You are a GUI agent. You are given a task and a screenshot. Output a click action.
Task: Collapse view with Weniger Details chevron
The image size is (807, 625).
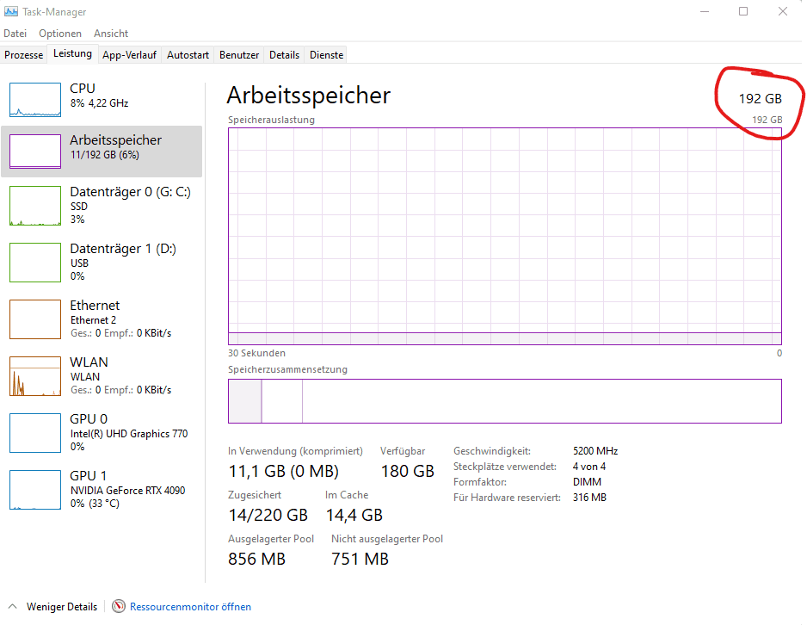coord(13,606)
